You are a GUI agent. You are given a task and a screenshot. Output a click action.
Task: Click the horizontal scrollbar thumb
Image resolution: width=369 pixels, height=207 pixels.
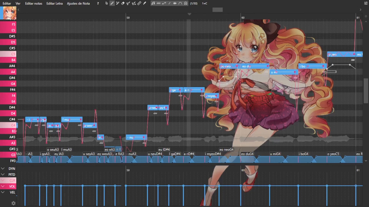pyautogui.click(x=218, y=10)
